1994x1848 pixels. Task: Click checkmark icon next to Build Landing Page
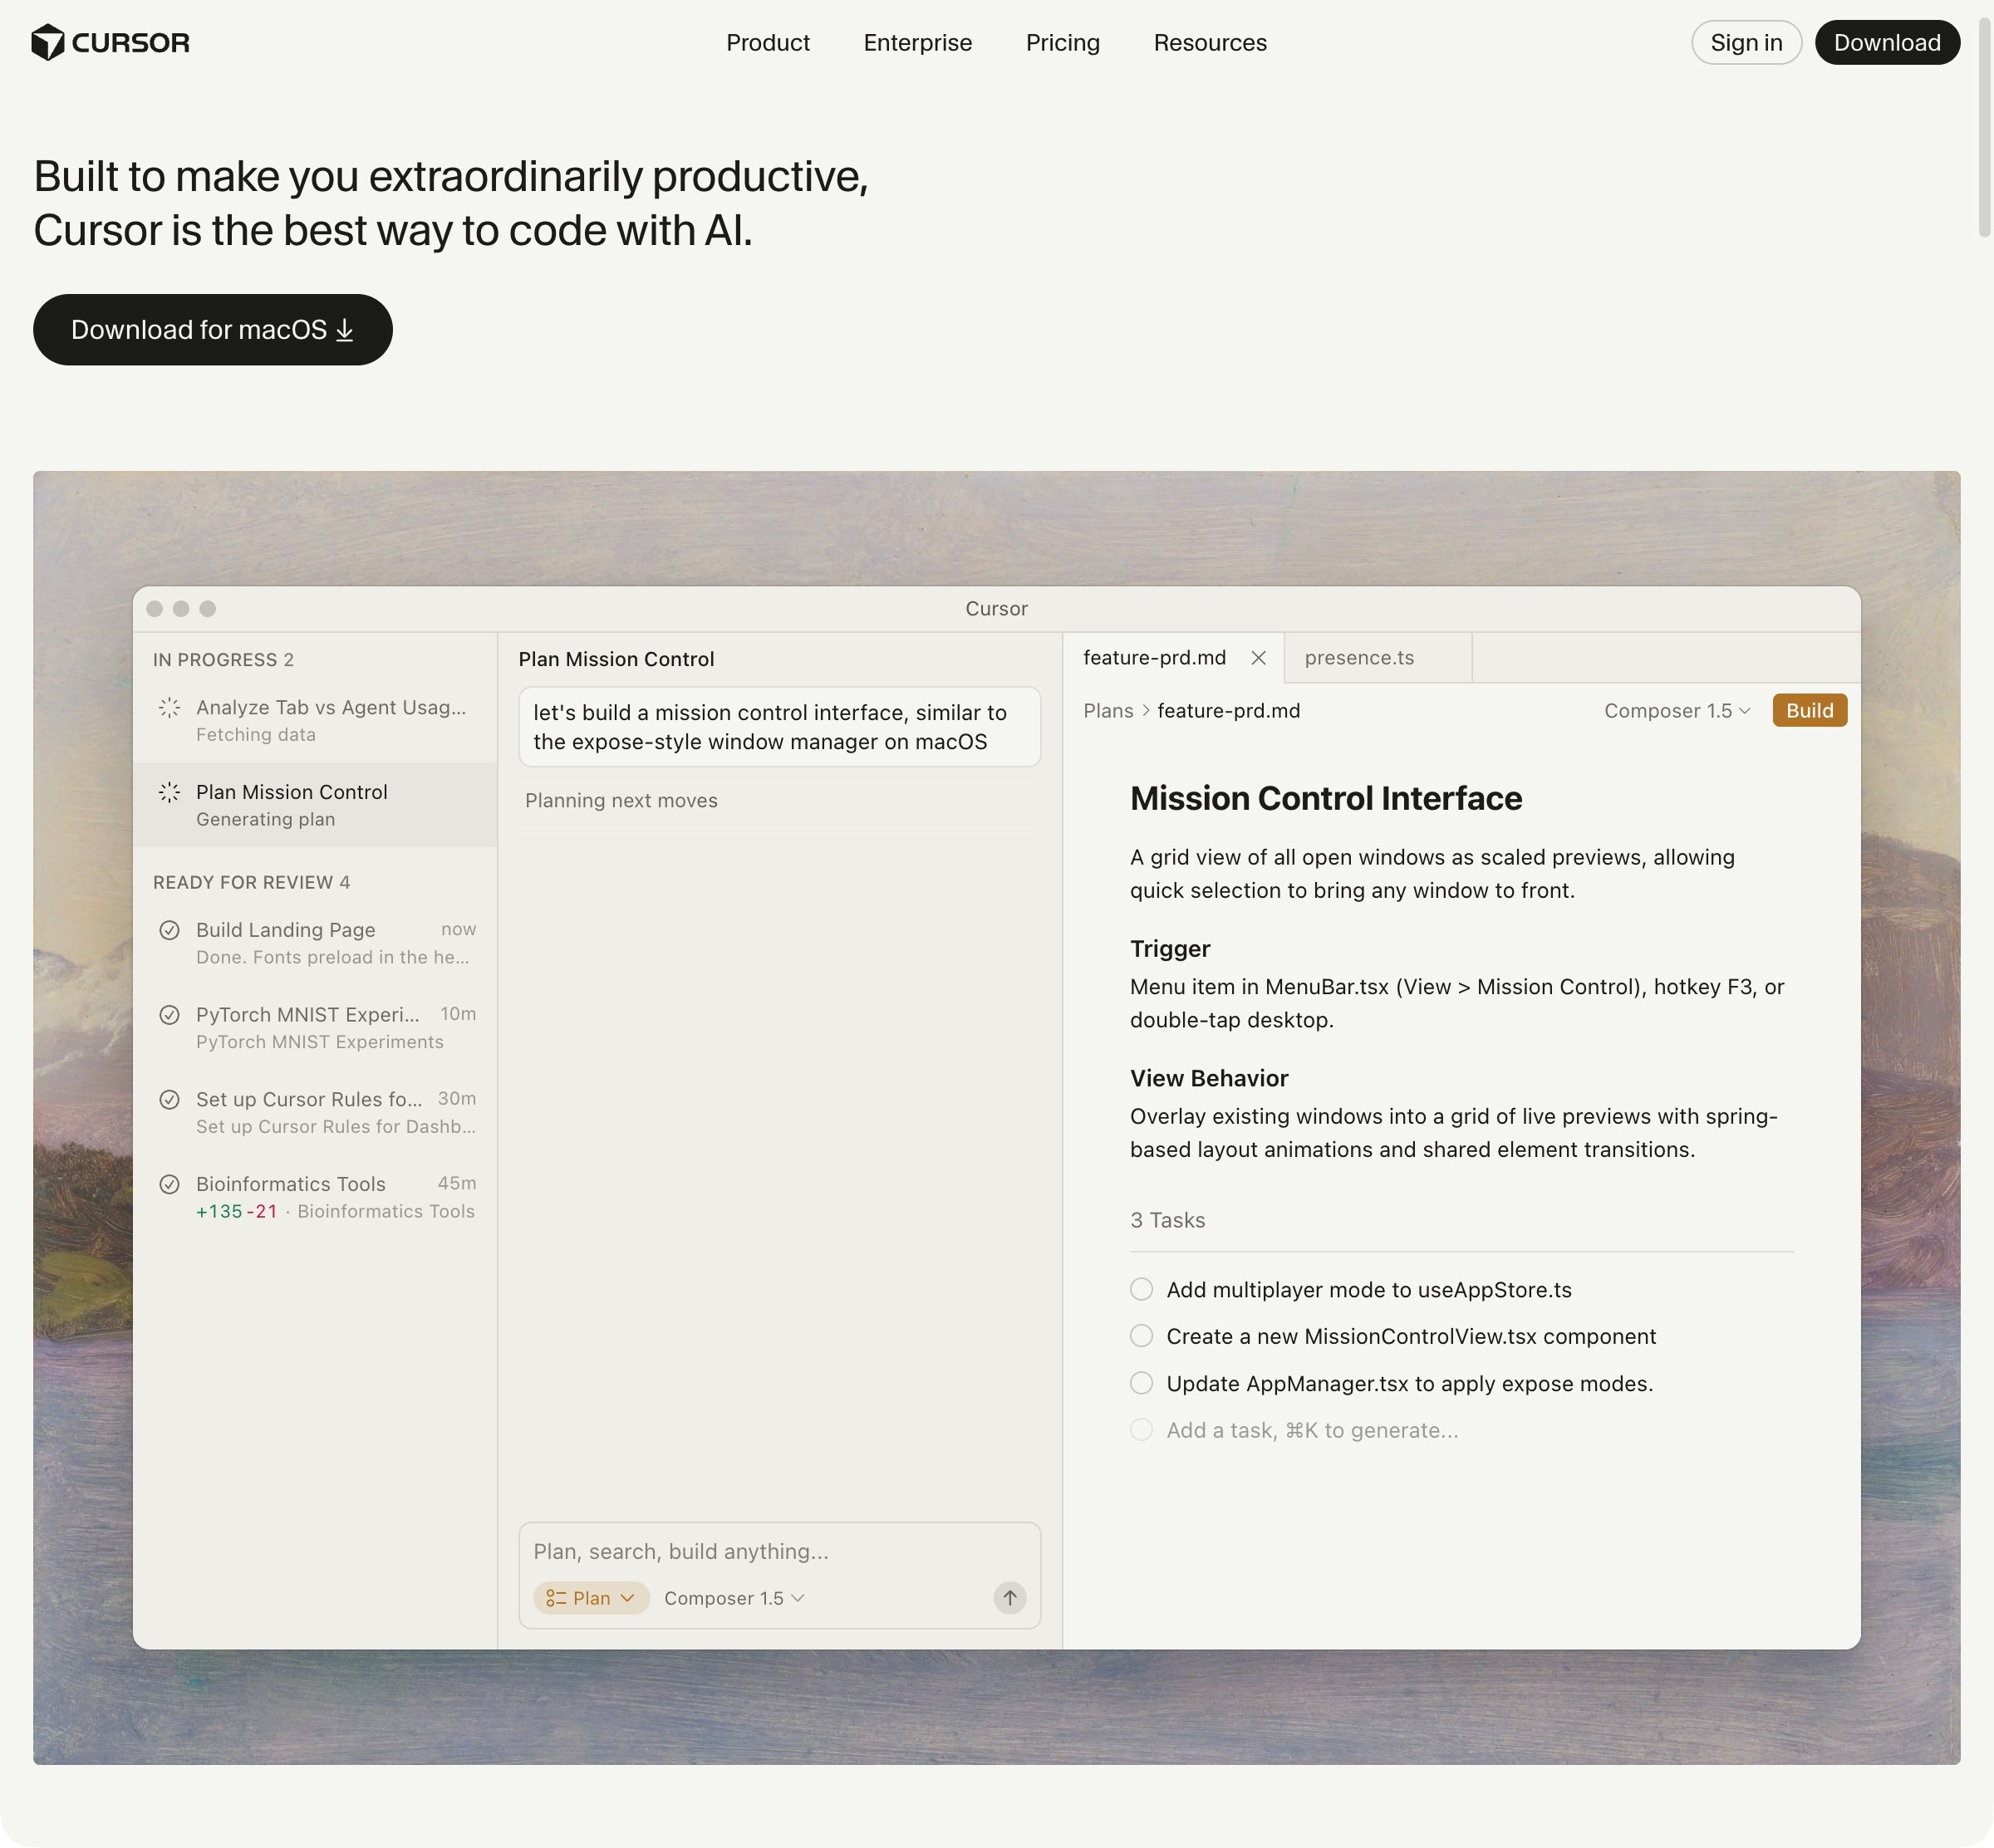[x=169, y=930]
